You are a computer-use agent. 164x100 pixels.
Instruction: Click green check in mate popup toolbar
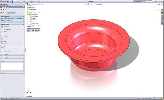tap(38, 31)
